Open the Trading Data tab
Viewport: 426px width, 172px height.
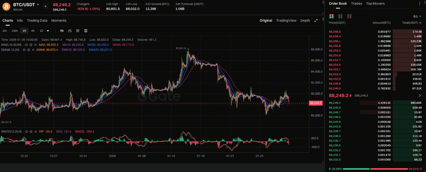coord(37,21)
